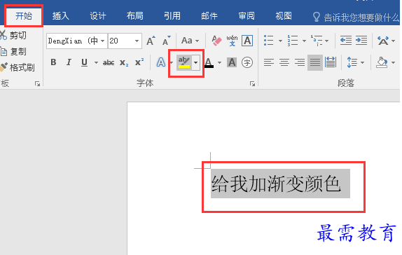Open the highlight color dropdown arrow
The image size is (402, 255).
click(195, 62)
